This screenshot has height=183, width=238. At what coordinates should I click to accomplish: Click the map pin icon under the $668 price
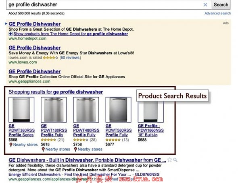coord(10,145)
